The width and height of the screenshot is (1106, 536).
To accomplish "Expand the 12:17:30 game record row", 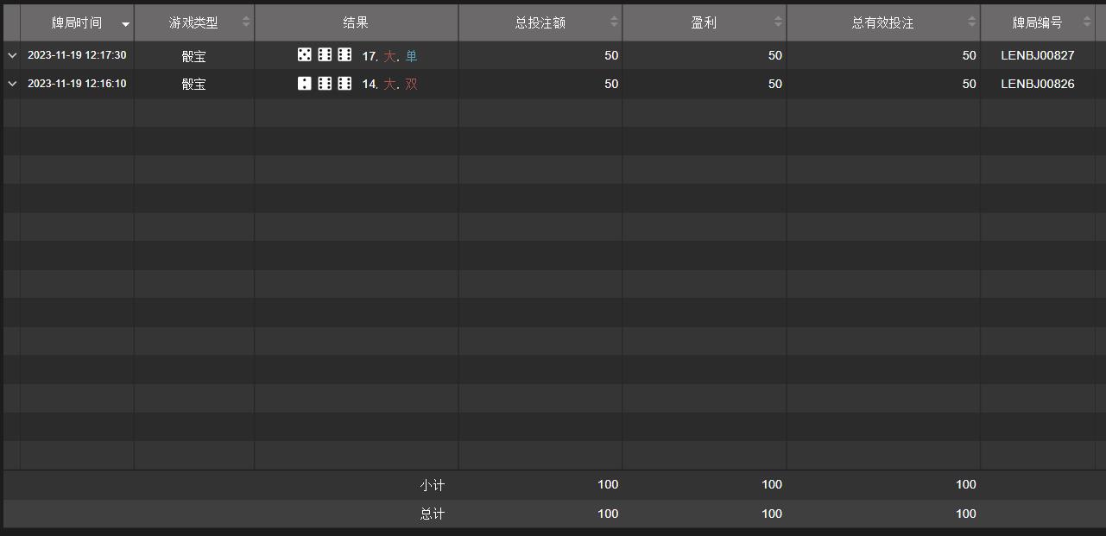I will (12, 55).
